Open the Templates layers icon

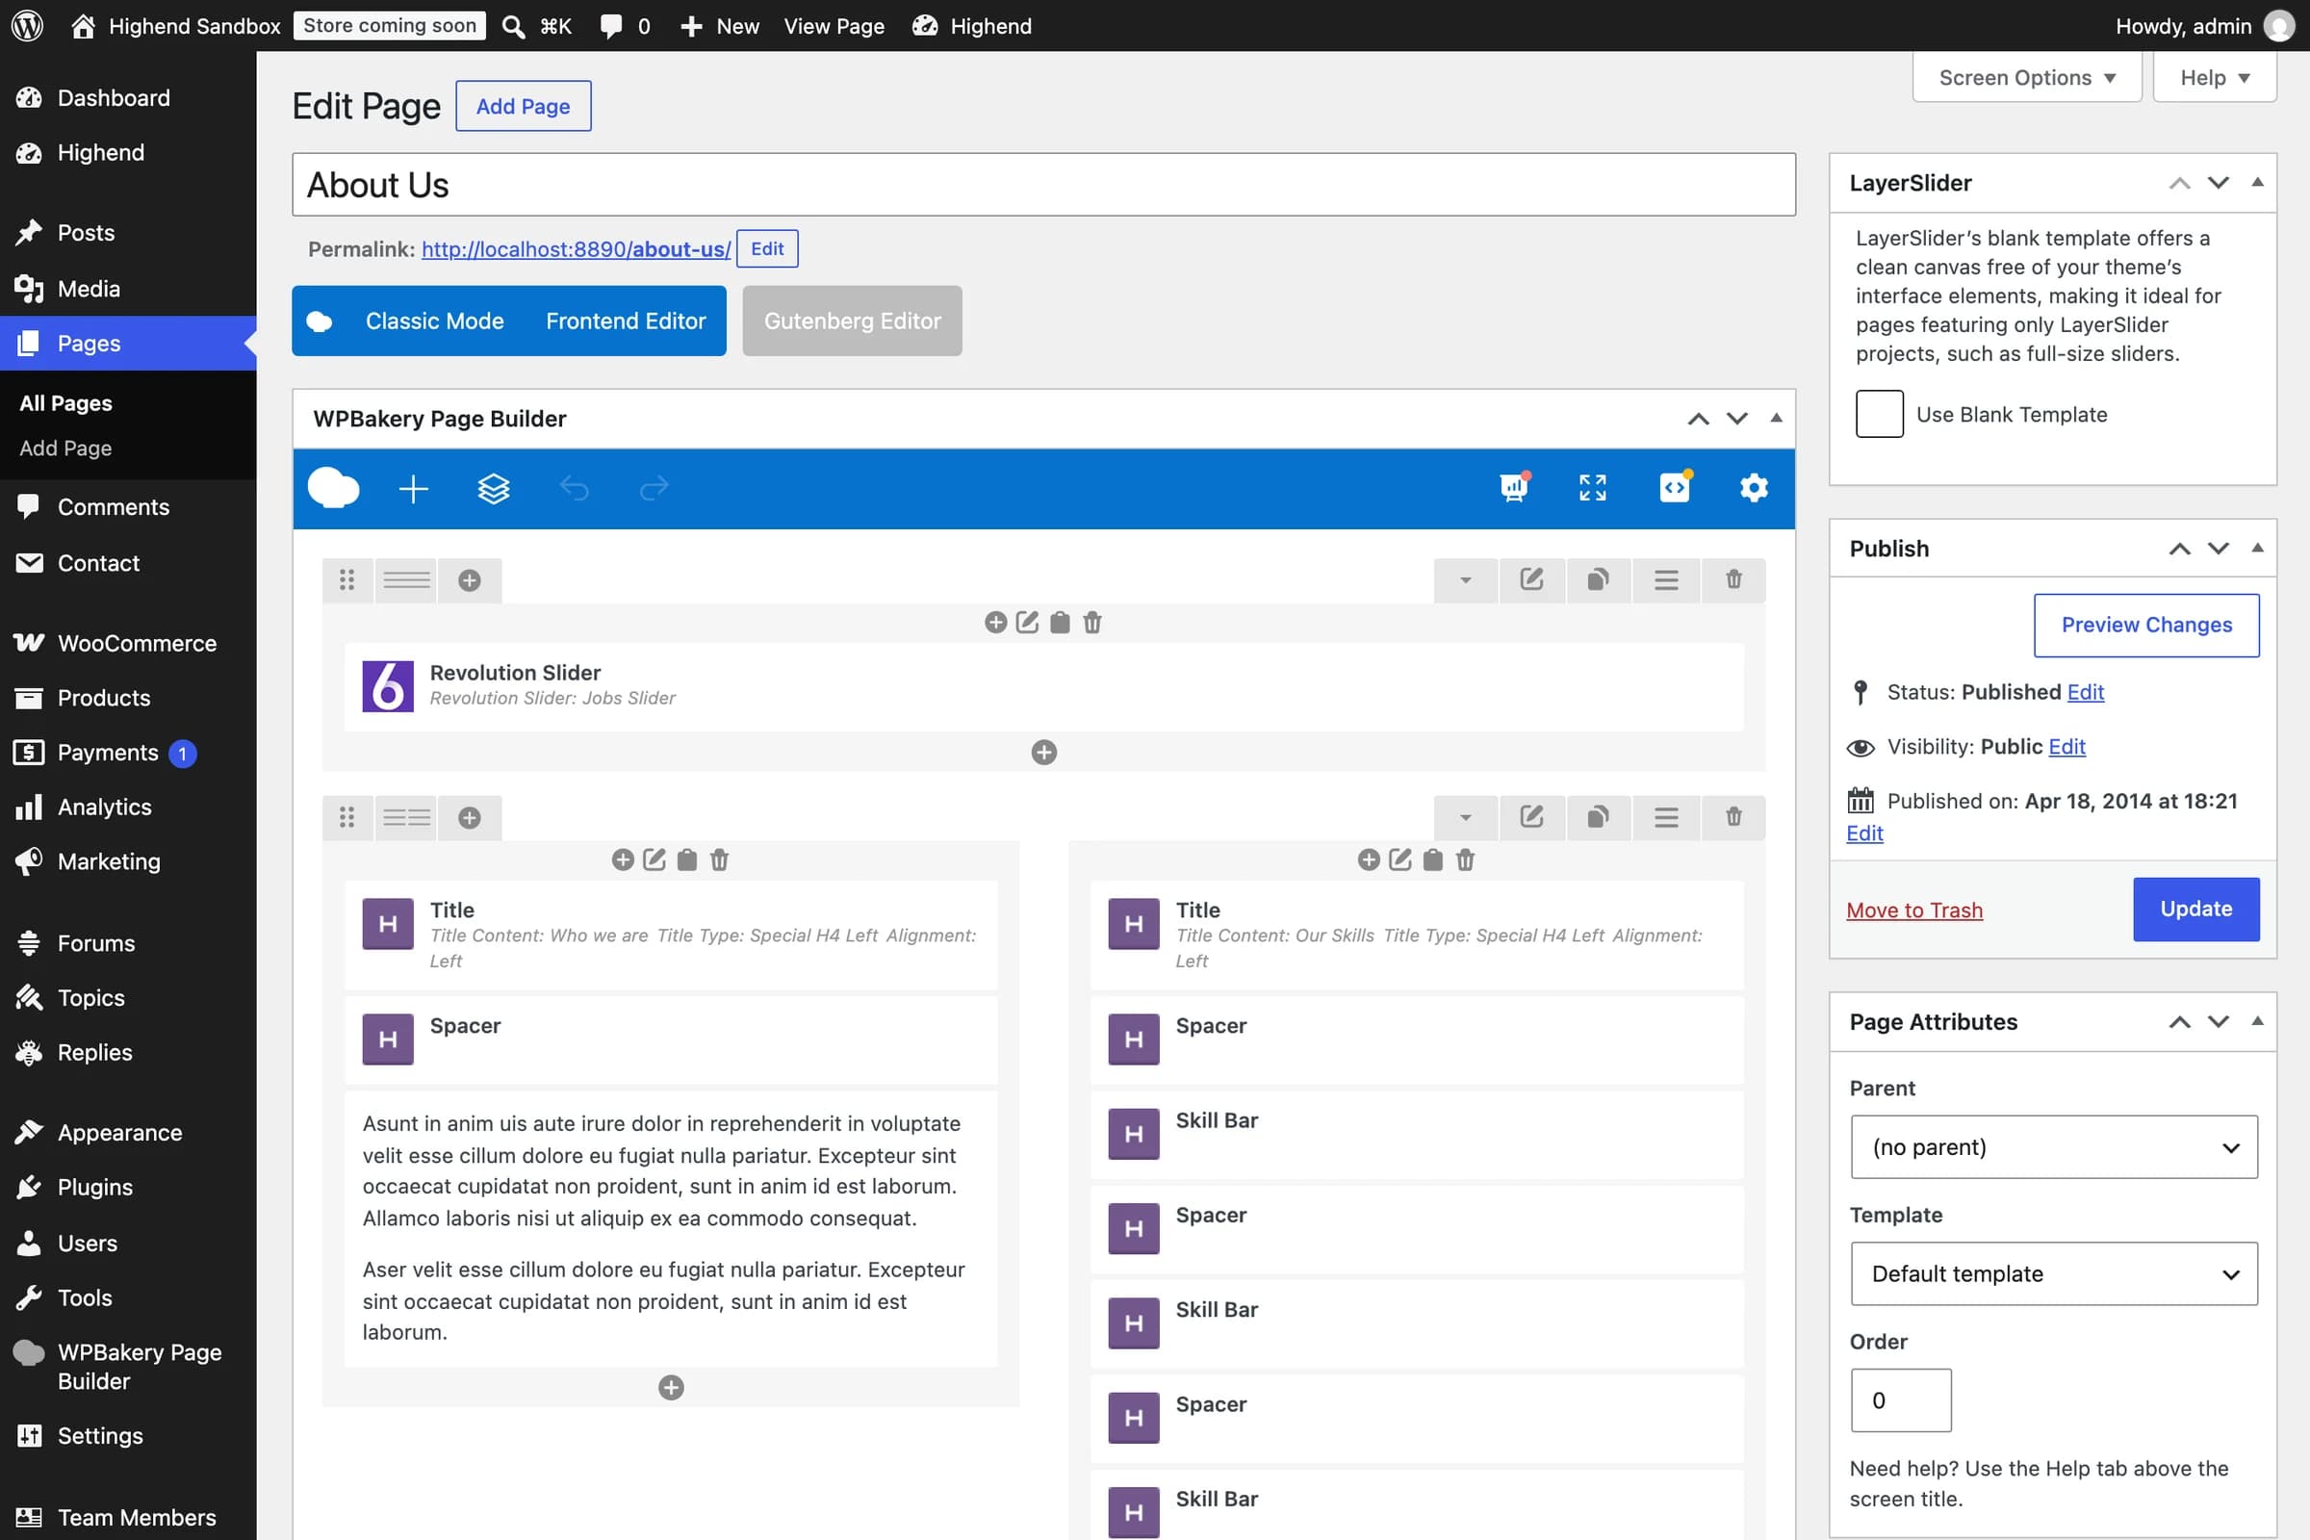(x=493, y=488)
